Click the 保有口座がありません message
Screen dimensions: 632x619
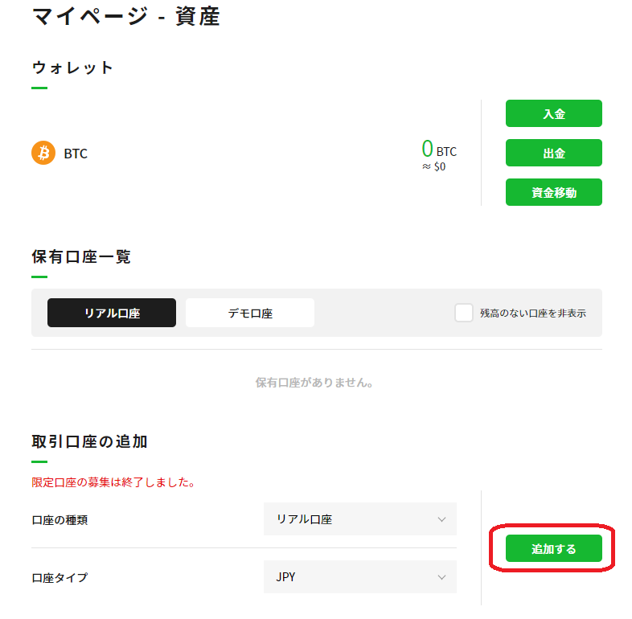tap(314, 383)
